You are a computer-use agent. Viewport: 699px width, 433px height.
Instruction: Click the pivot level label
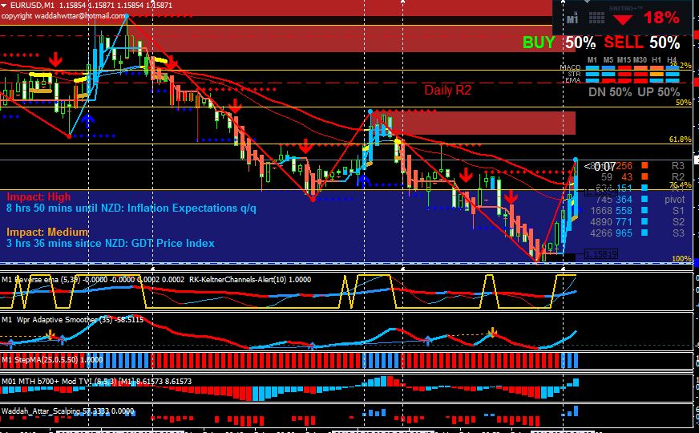(674, 200)
